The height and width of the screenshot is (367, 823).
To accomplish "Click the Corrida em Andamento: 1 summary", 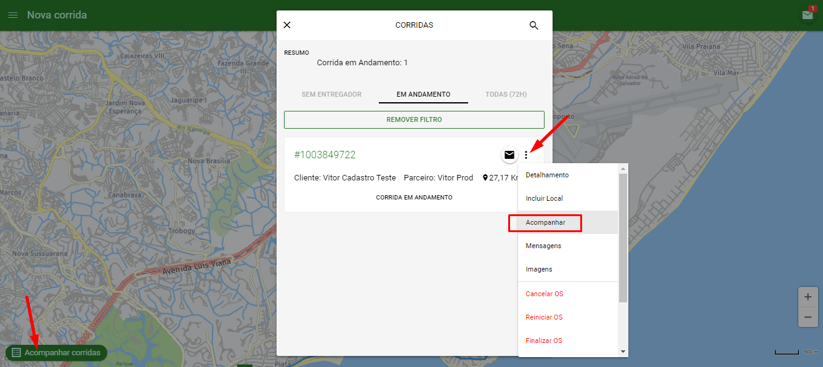I will tap(362, 63).
